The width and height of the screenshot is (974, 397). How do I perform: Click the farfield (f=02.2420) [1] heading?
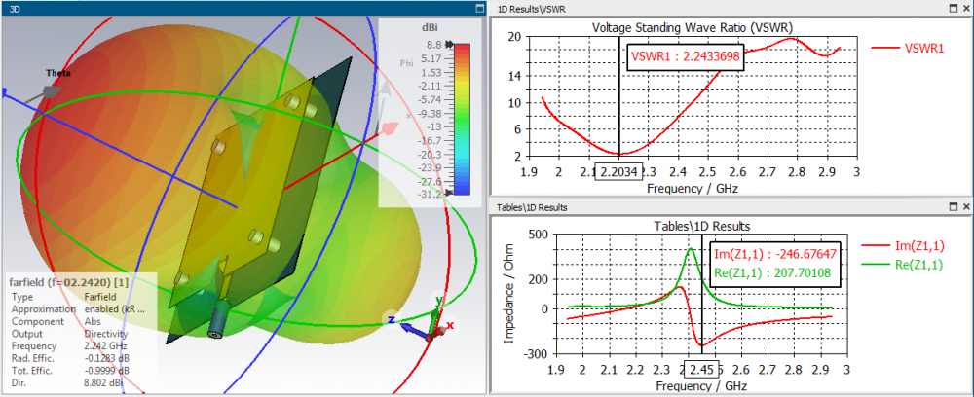pos(68,282)
